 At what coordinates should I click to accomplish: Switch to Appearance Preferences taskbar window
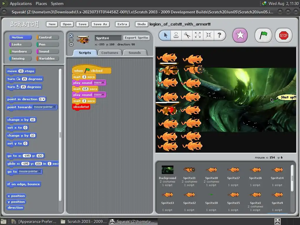tap(34, 221)
